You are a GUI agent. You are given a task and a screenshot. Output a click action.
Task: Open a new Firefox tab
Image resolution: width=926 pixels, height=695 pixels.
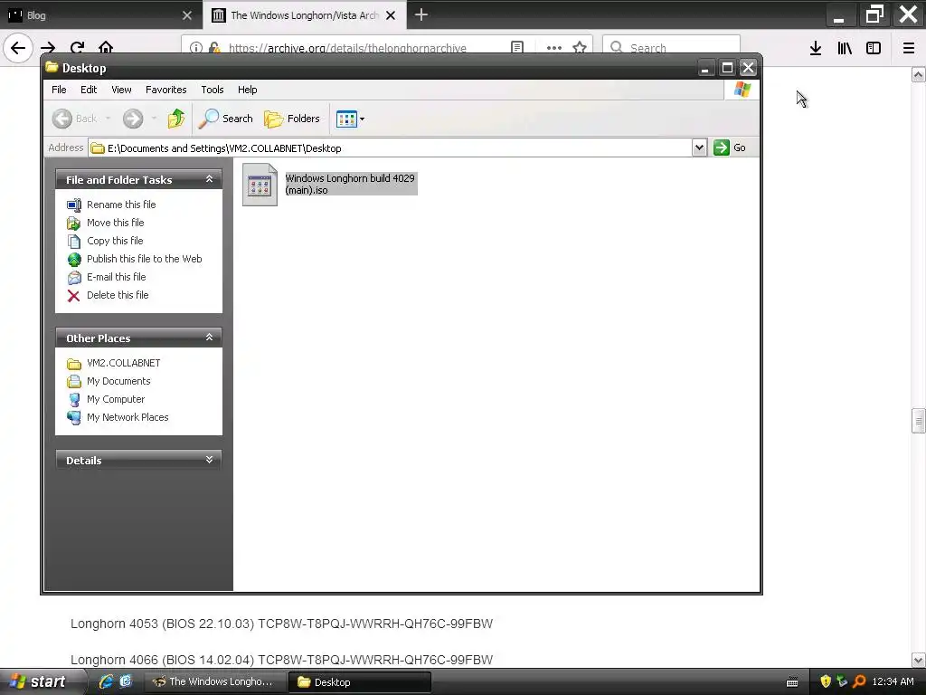pyautogui.click(x=421, y=14)
